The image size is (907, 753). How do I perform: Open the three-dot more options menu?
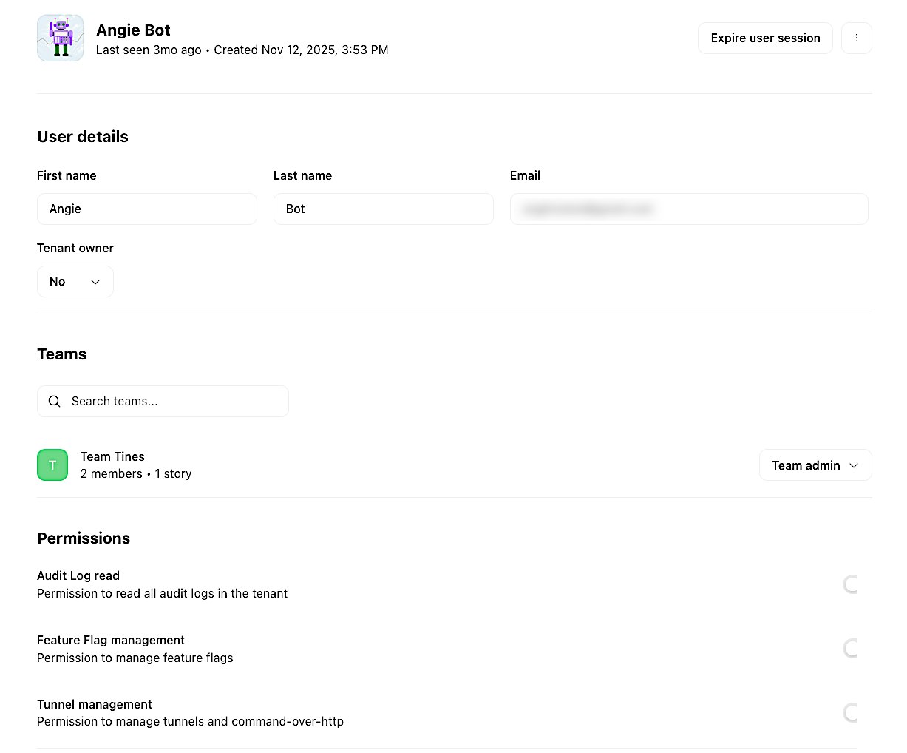(857, 38)
